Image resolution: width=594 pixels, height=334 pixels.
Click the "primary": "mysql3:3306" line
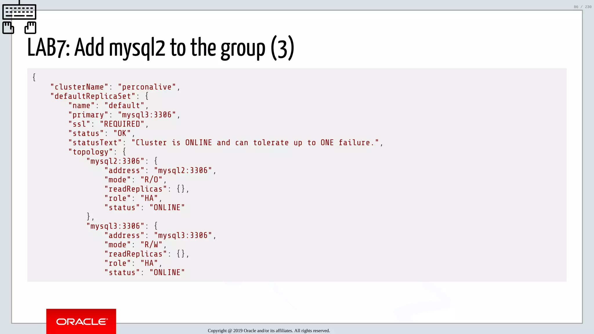click(124, 115)
